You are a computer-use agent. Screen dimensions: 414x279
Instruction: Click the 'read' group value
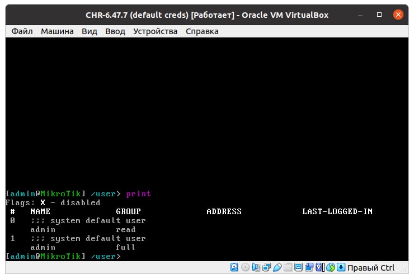point(126,229)
